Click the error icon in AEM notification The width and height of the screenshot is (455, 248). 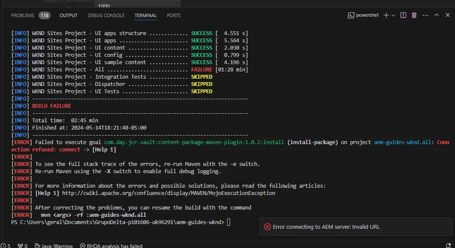(x=267, y=227)
